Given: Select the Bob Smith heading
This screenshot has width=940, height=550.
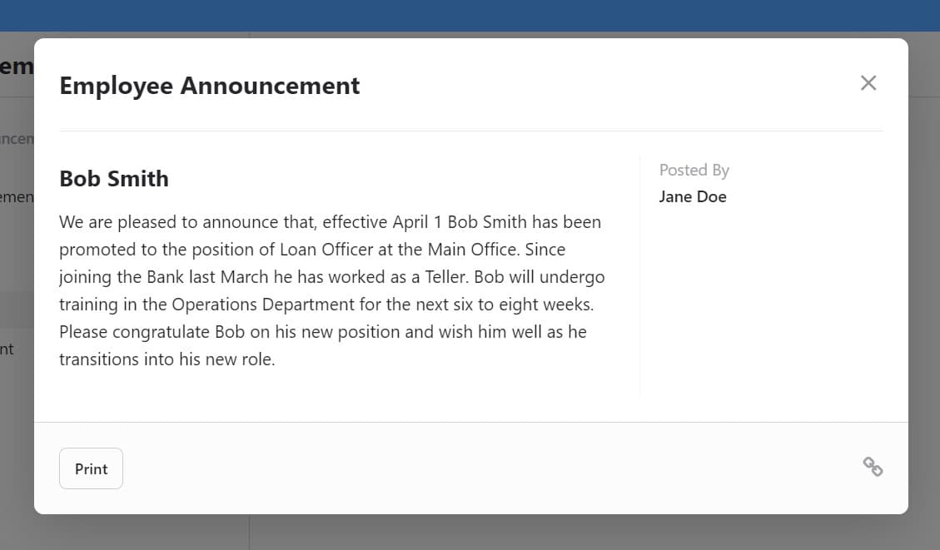Looking at the screenshot, I should (x=114, y=179).
